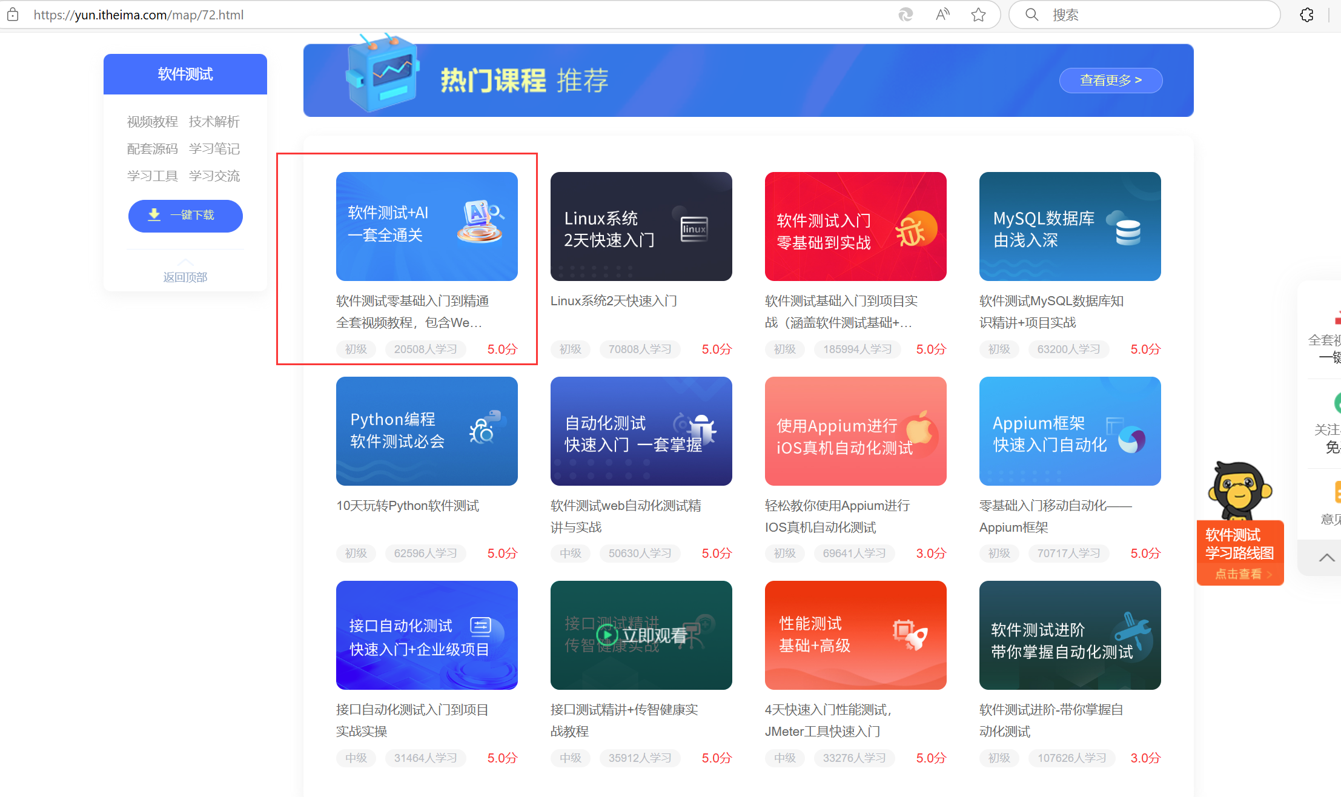Viewport: 1341px width, 797px height.
Task: Click the browser extensions puzzle icon
Action: click(1306, 15)
